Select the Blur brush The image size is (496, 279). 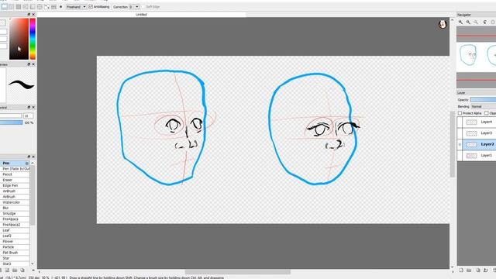click(x=15, y=208)
